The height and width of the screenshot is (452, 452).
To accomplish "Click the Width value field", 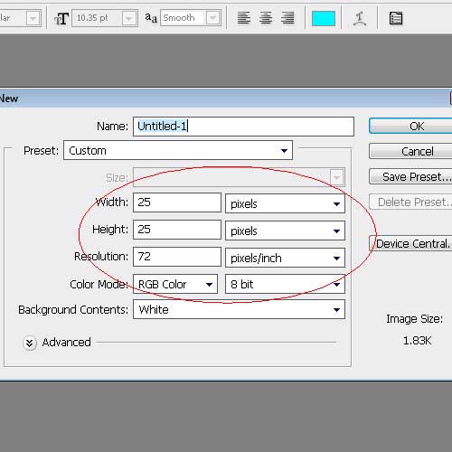I will (177, 202).
